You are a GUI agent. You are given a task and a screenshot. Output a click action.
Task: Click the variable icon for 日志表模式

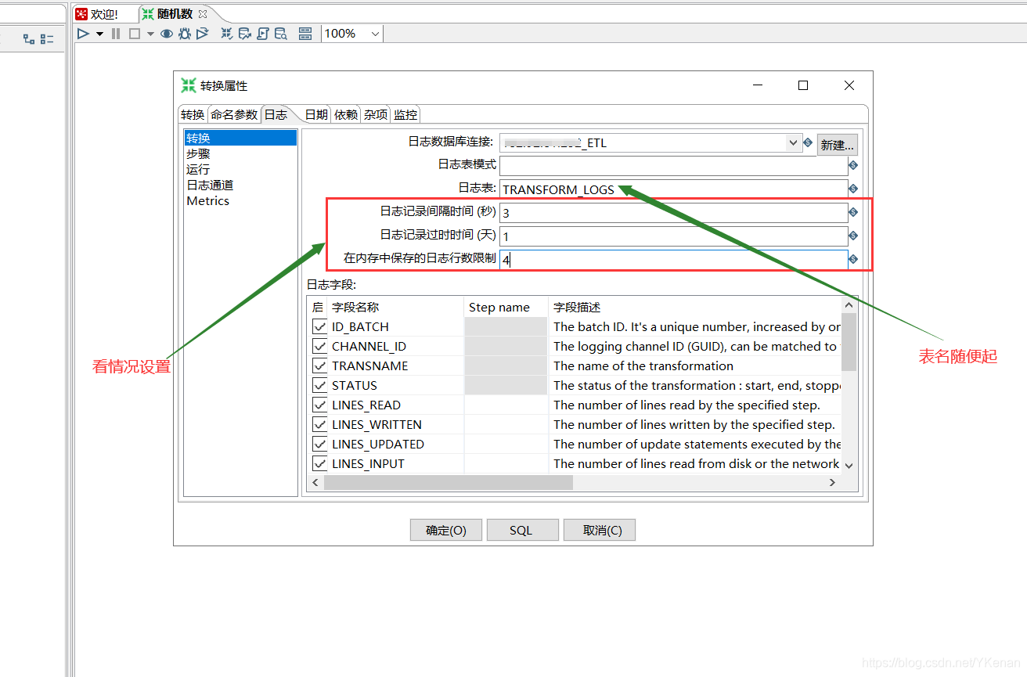pyautogui.click(x=853, y=166)
